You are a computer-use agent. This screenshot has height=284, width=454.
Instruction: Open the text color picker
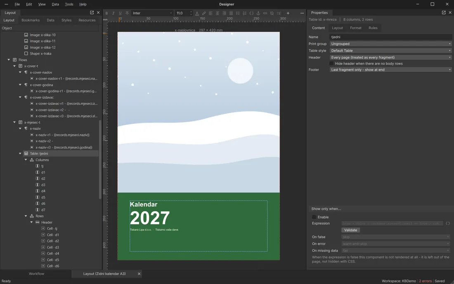(197, 13)
